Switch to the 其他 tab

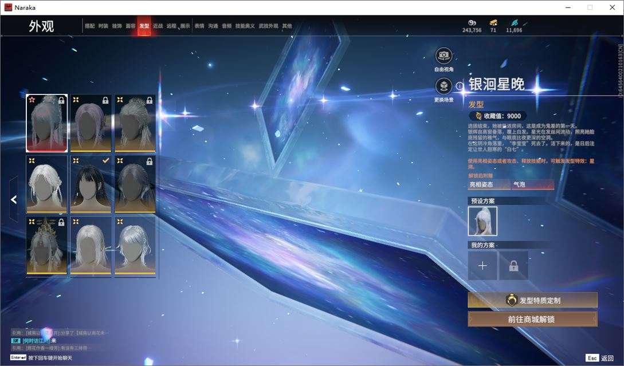coord(287,26)
